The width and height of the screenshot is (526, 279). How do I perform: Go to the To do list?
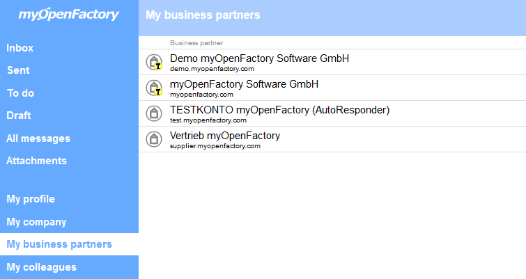point(21,93)
